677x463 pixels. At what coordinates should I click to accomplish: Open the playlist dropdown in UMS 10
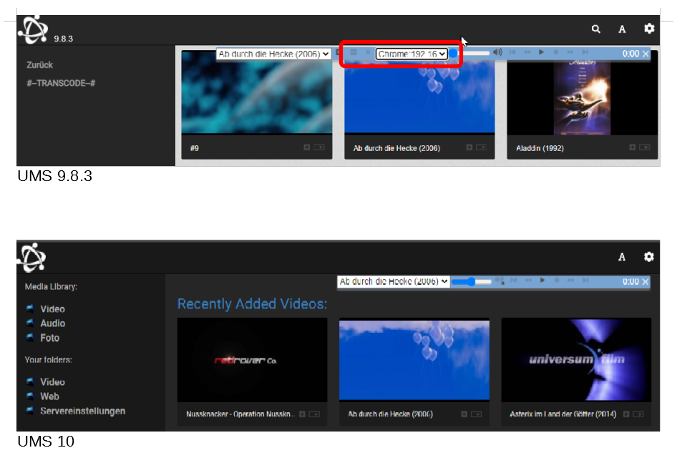[x=394, y=282]
